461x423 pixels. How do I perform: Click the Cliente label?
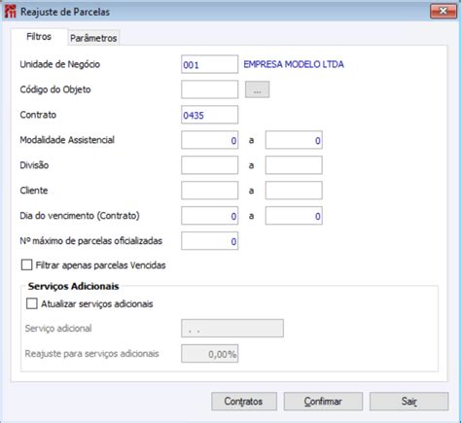[34, 191]
